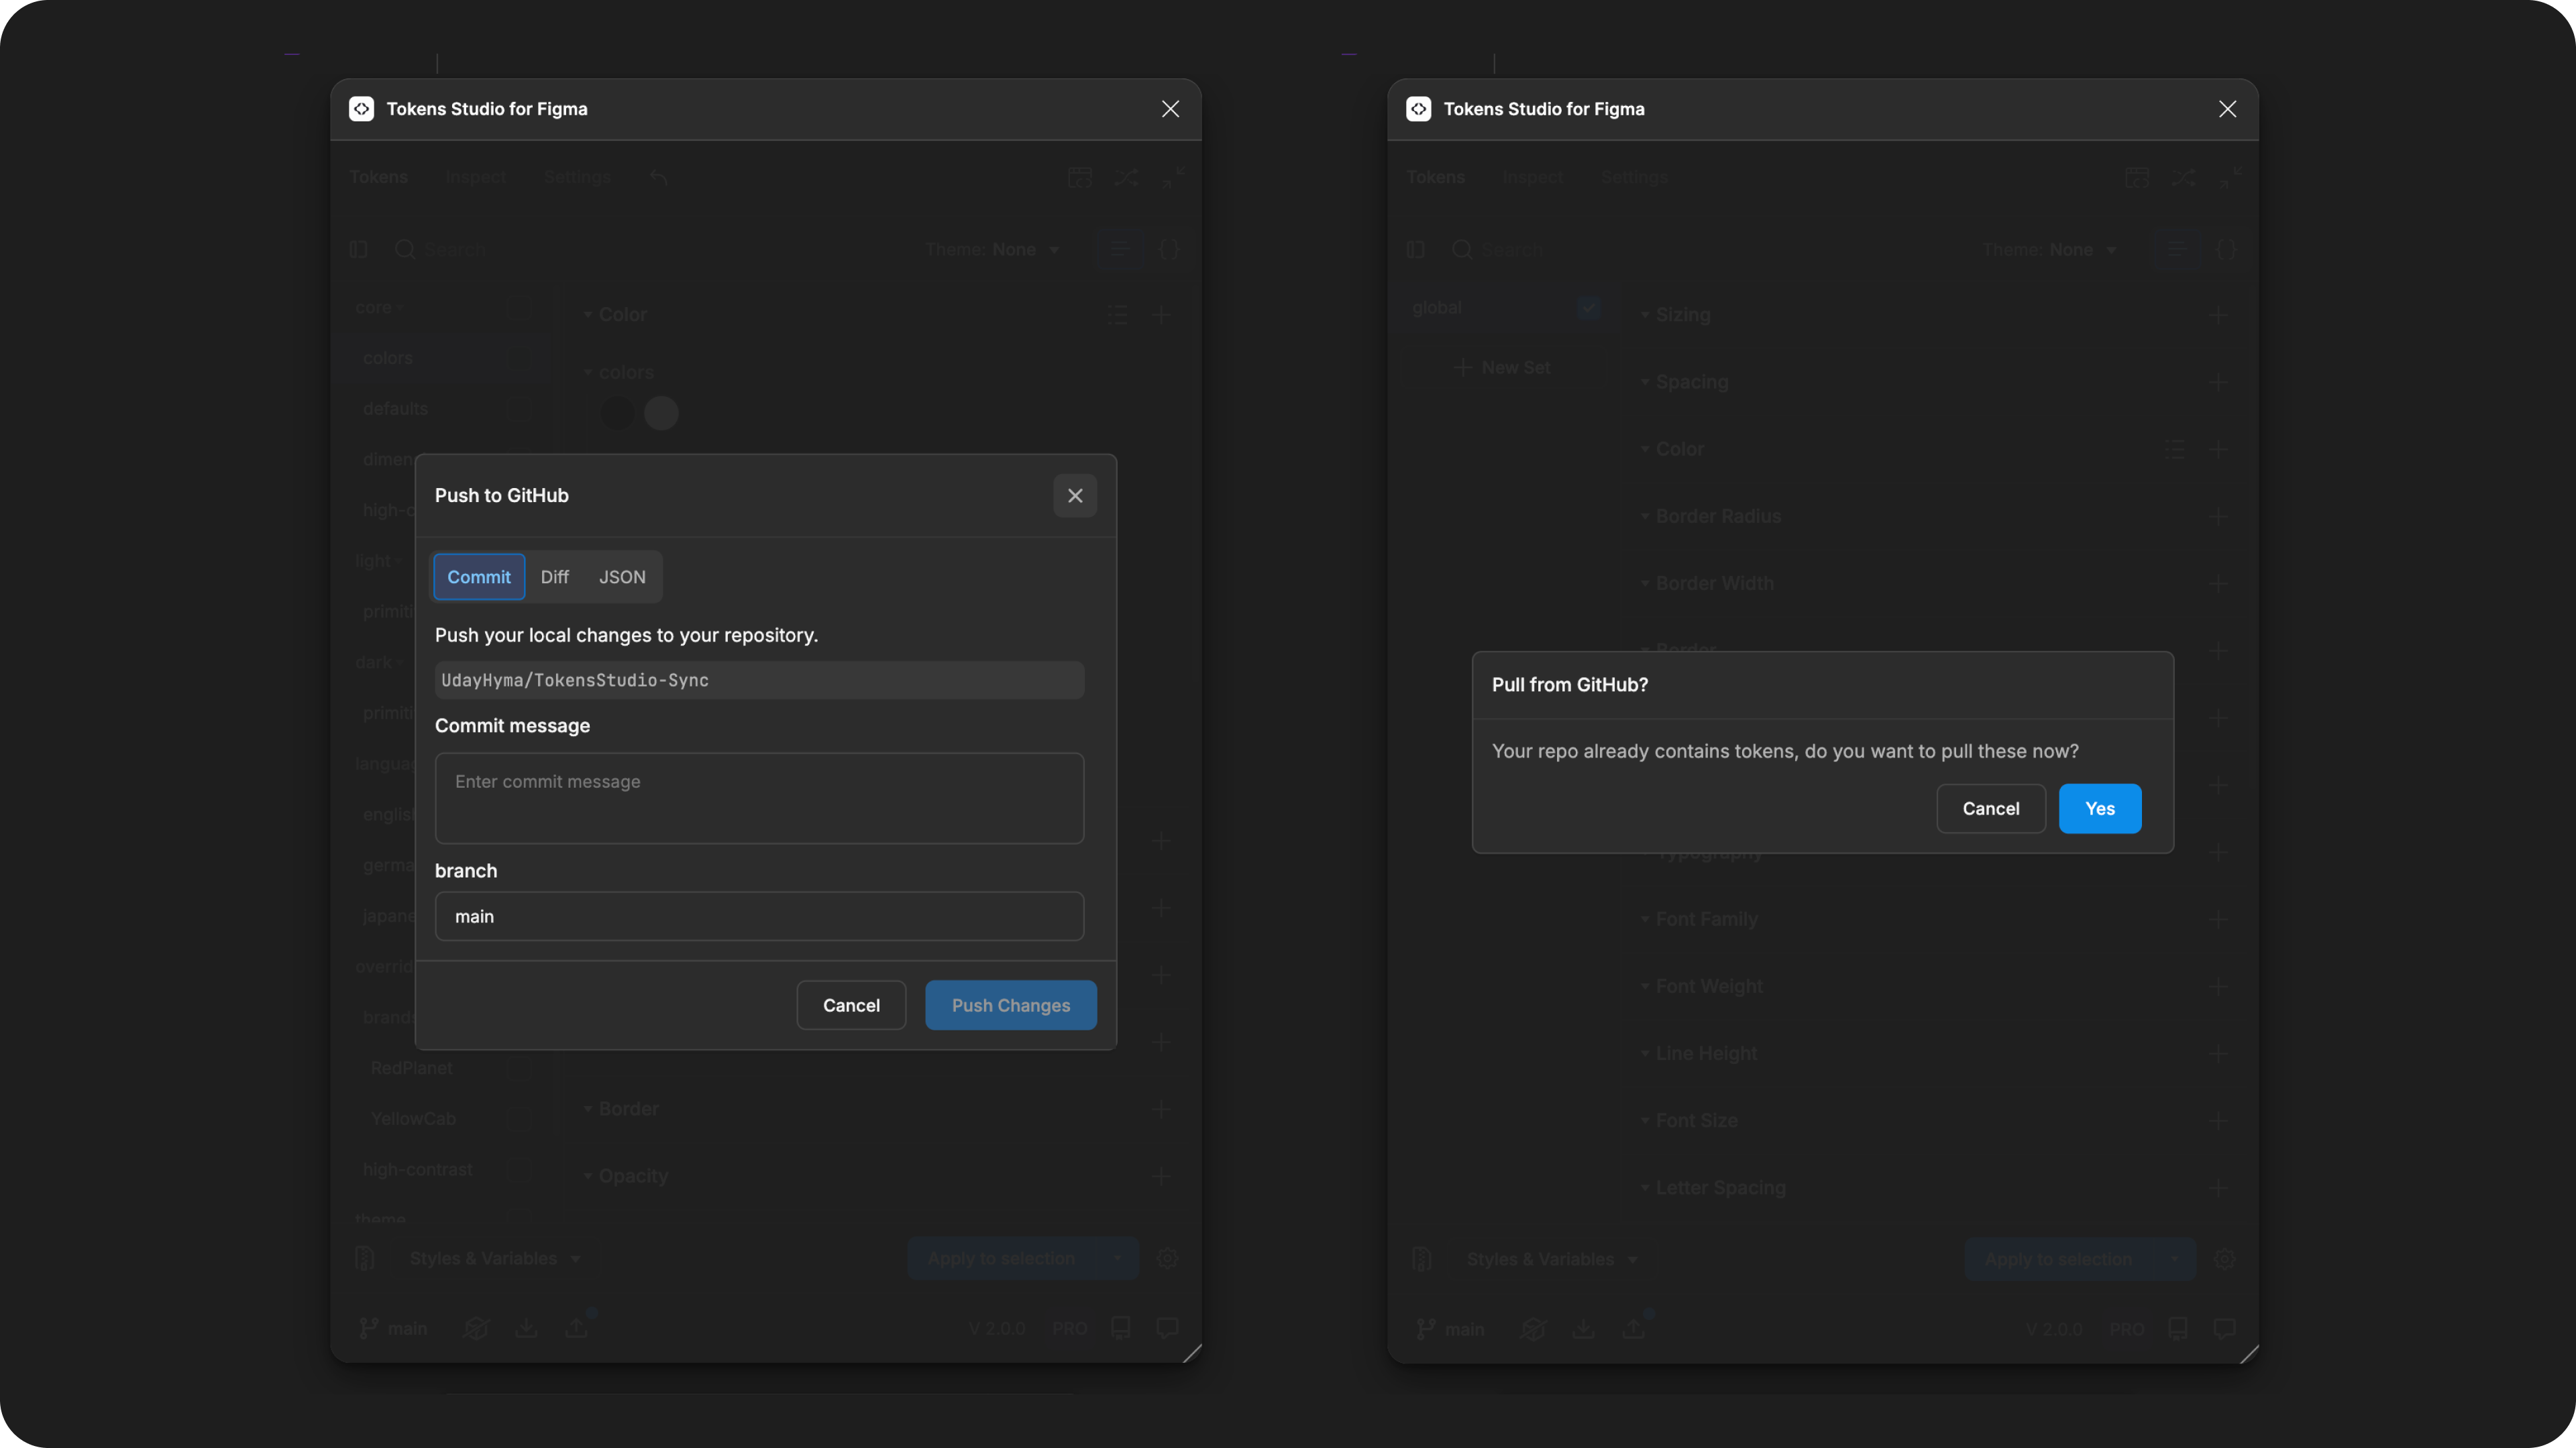2576x1448 pixels.
Task: Confirm pull by clicking Yes
Action: point(2100,808)
